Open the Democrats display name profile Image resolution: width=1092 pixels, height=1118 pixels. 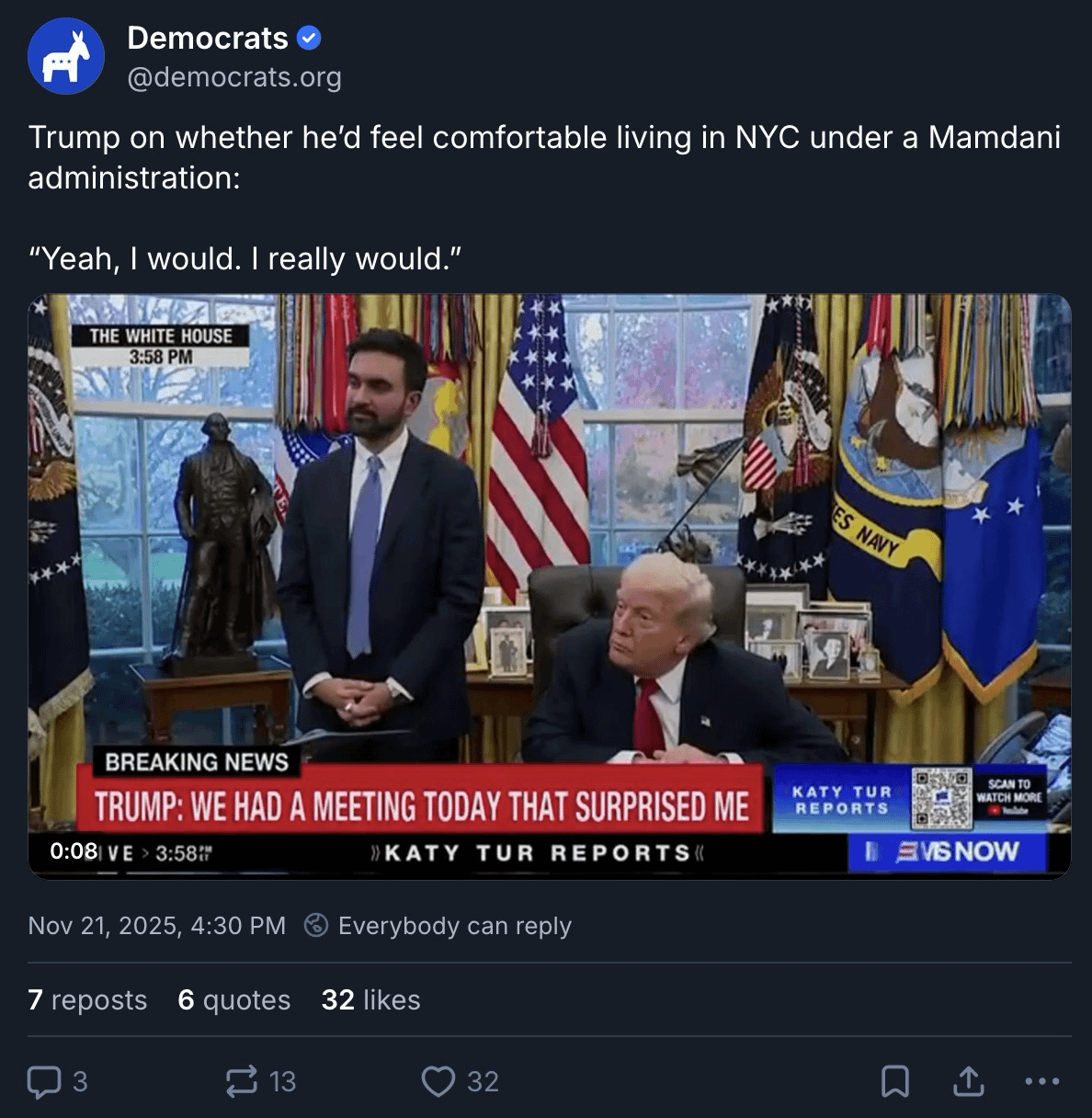[208, 39]
